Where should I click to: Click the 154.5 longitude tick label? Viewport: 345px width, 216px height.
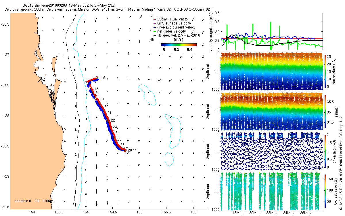pos(113,212)
